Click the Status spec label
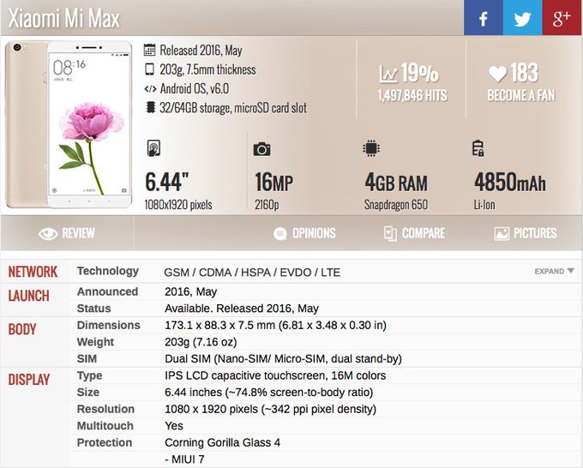The width and height of the screenshot is (583, 468). [x=93, y=309]
